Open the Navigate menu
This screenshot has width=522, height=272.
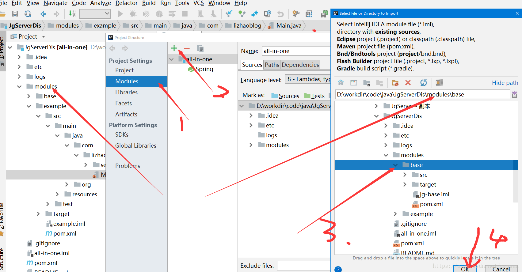(x=55, y=3)
